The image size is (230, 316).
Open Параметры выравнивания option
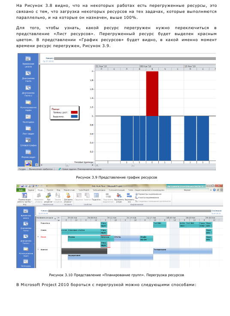coord(148,194)
